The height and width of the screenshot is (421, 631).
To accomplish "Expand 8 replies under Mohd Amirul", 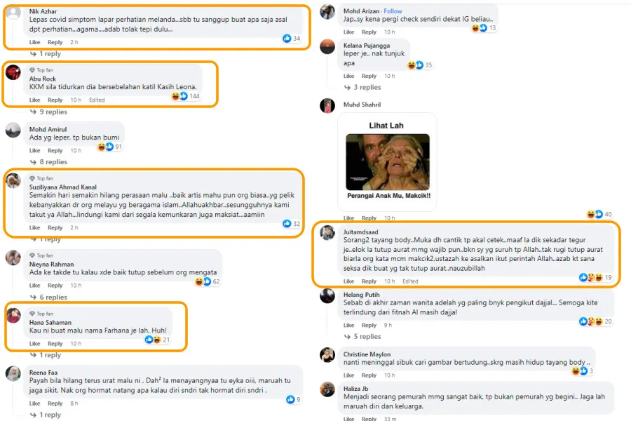I will (x=53, y=162).
